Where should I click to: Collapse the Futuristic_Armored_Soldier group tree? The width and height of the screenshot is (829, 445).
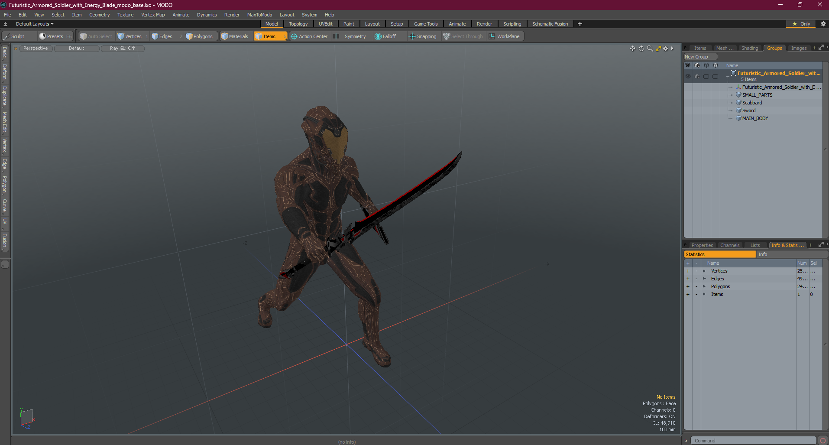click(728, 77)
